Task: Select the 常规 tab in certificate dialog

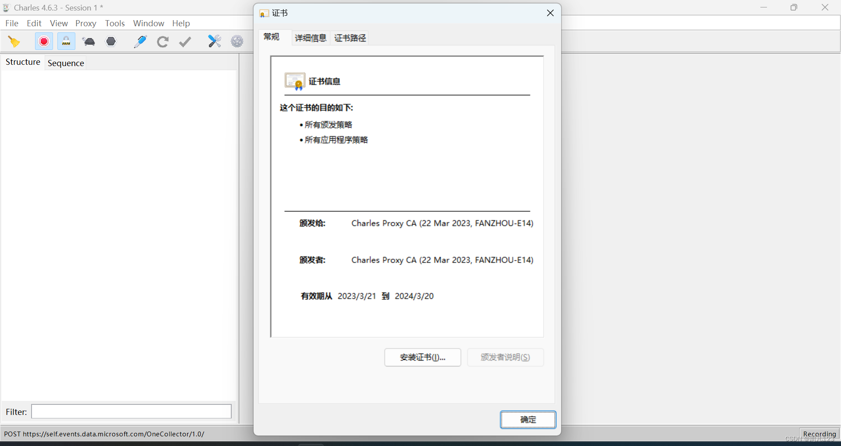Action: click(x=272, y=37)
